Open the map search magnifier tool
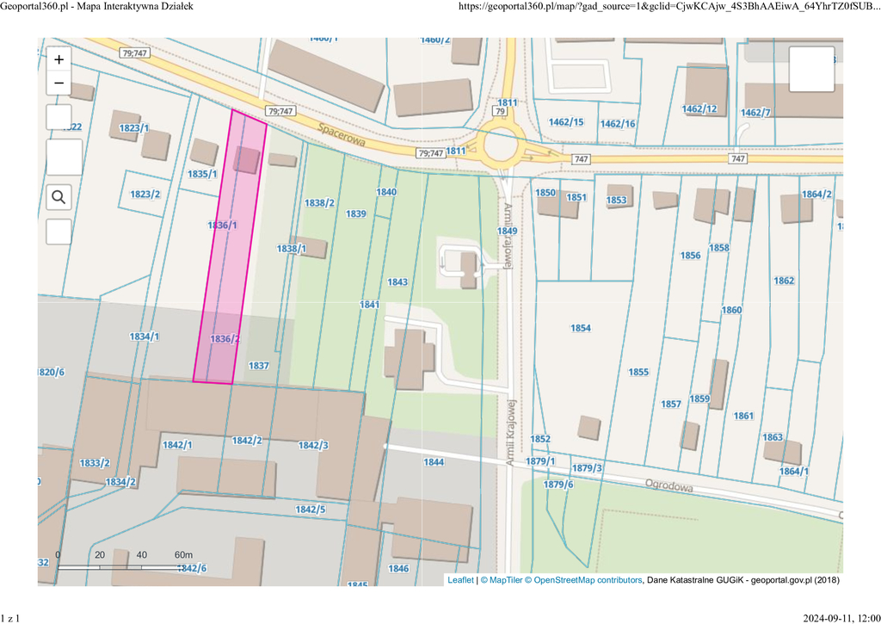The height and width of the screenshot is (624, 881). (x=59, y=198)
